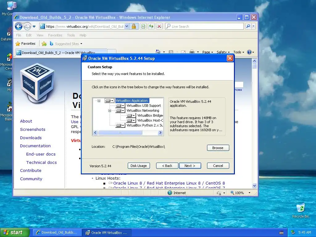Open the File menu
The image size is (316, 237).
[19, 35]
